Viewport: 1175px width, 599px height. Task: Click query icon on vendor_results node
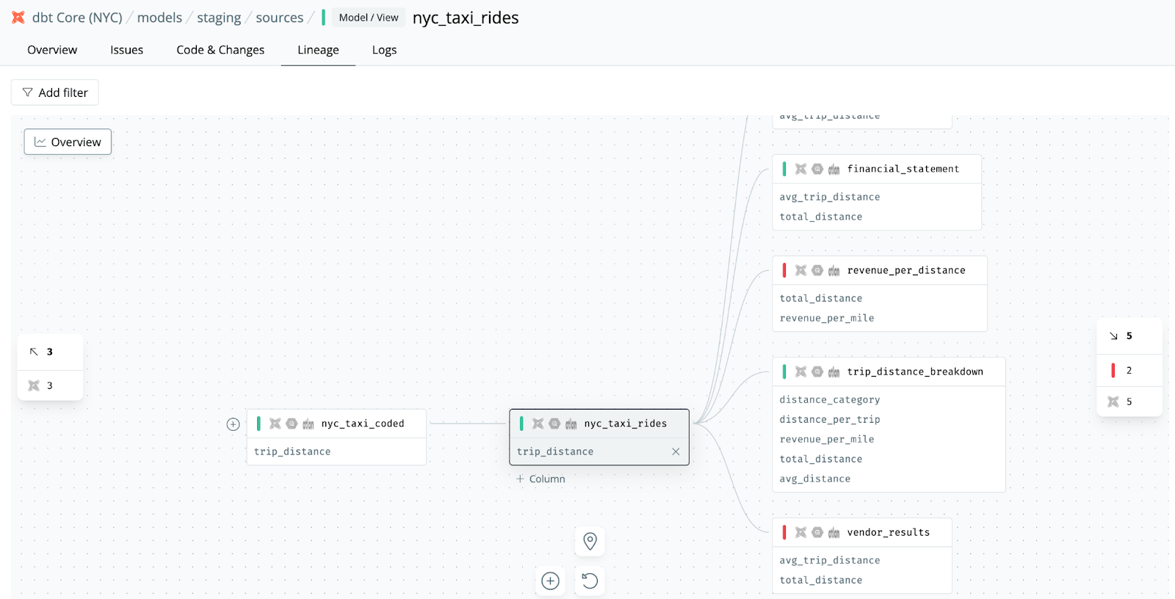(817, 532)
